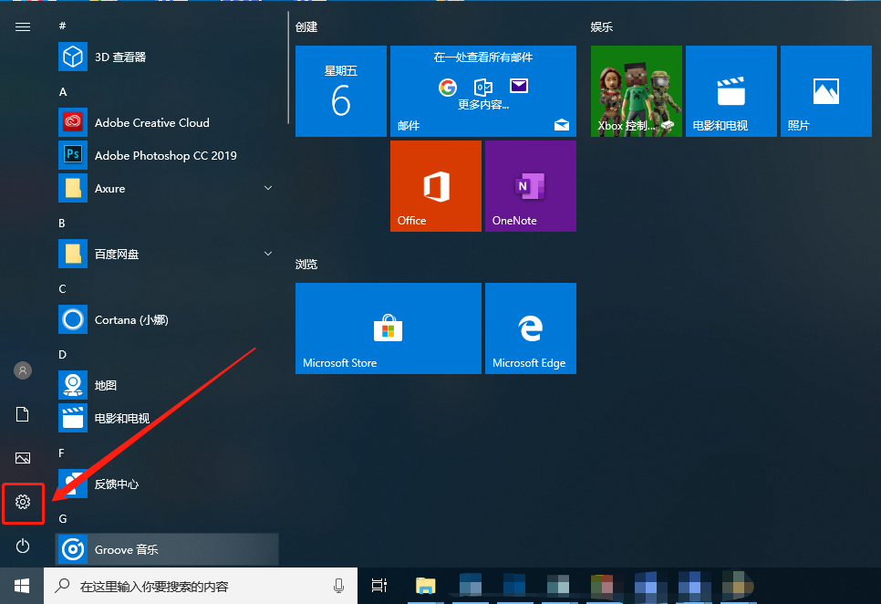Click the taskbar search box 在这里输入你要搜索的内容
Viewport: 881px width, 604px height.
coord(201,586)
